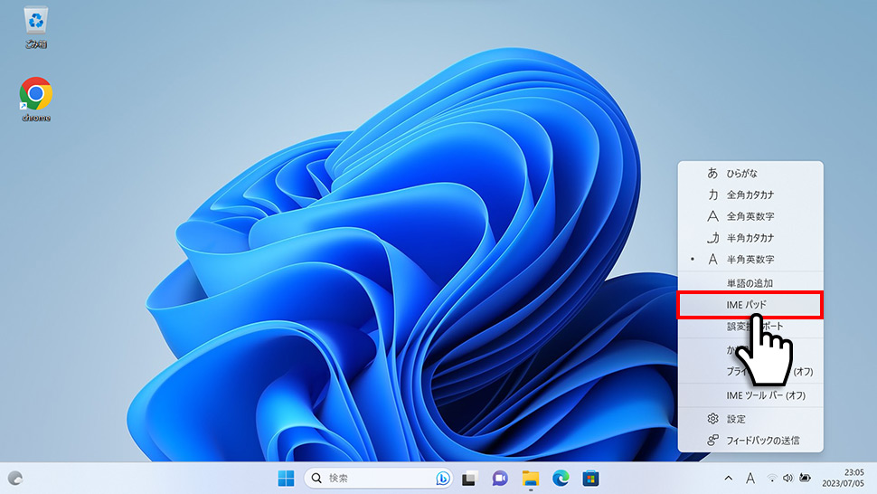This screenshot has width=877, height=494.
Task: Open 設定 from IME menu
Action: pos(750,419)
